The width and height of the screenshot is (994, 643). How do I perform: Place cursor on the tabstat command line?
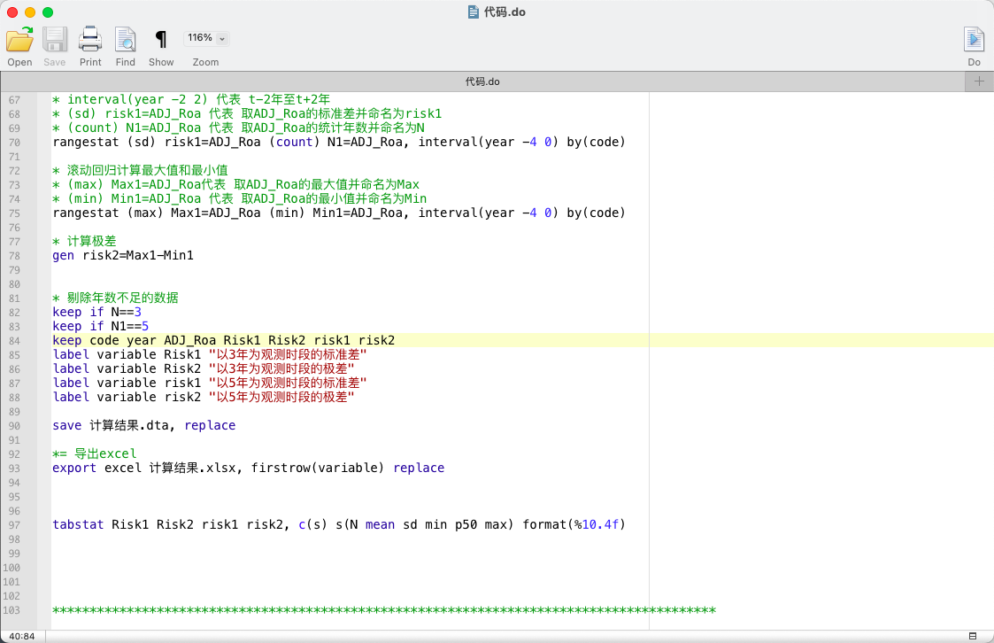[x=338, y=524]
